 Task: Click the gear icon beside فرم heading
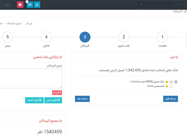pyautogui.click(x=177, y=57)
